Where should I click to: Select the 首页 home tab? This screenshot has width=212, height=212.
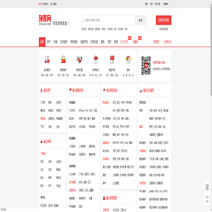[42, 42]
